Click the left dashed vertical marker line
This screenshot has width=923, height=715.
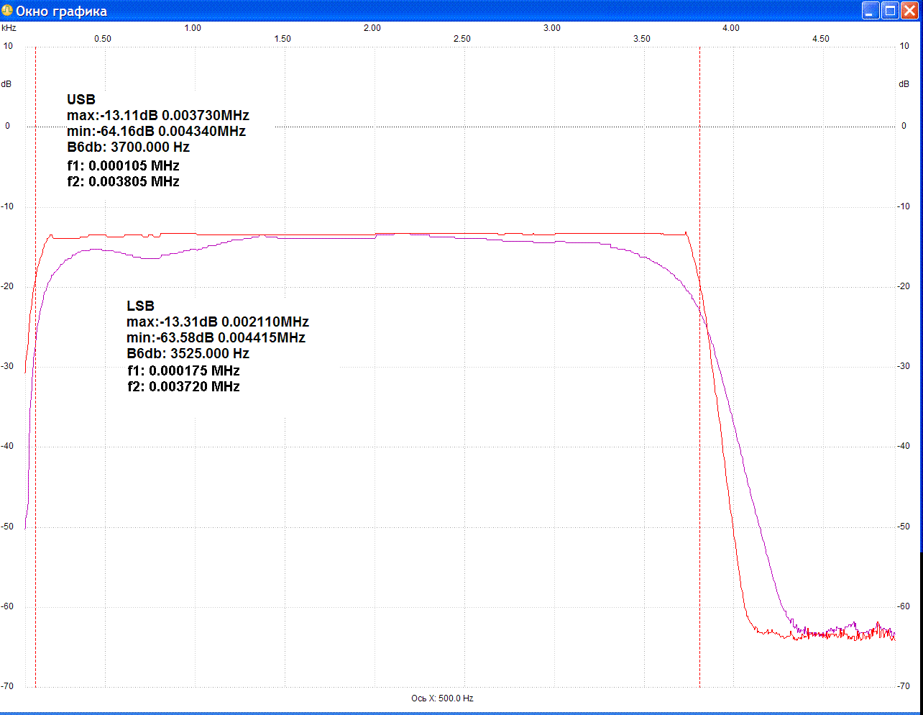tap(35, 432)
